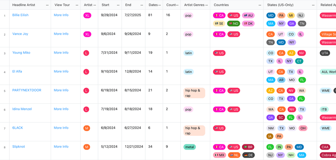Click CA country tag in Vance Joy row

pyautogui.click(x=219, y=34)
